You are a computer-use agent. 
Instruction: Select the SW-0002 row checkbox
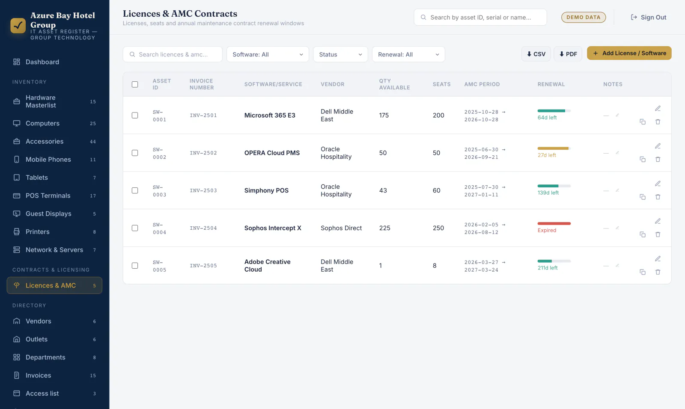pos(135,153)
